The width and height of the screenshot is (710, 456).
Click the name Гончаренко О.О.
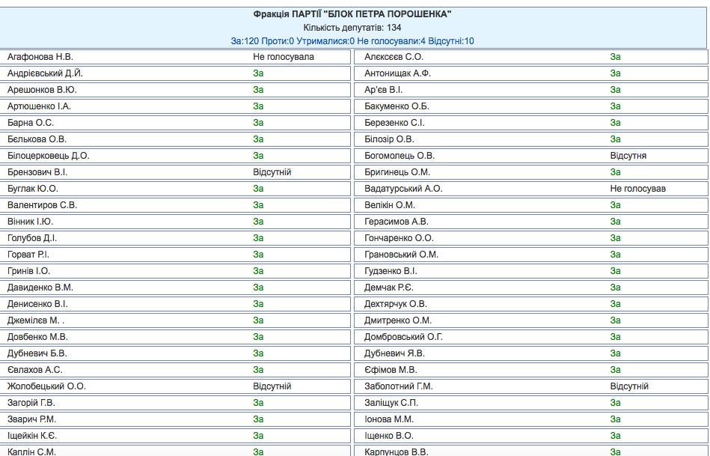pos(400,238)
